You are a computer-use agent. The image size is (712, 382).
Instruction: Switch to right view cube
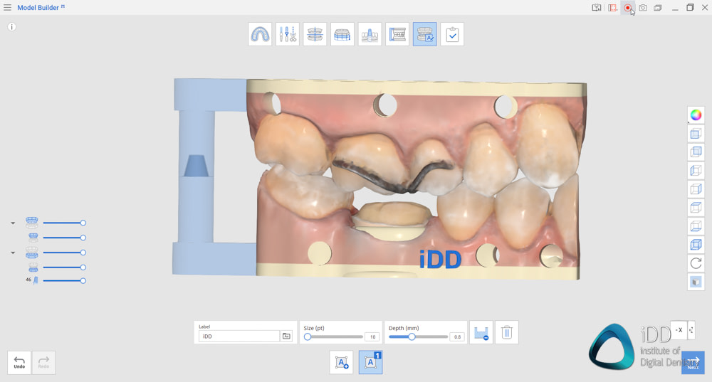[x=696, y=189]
